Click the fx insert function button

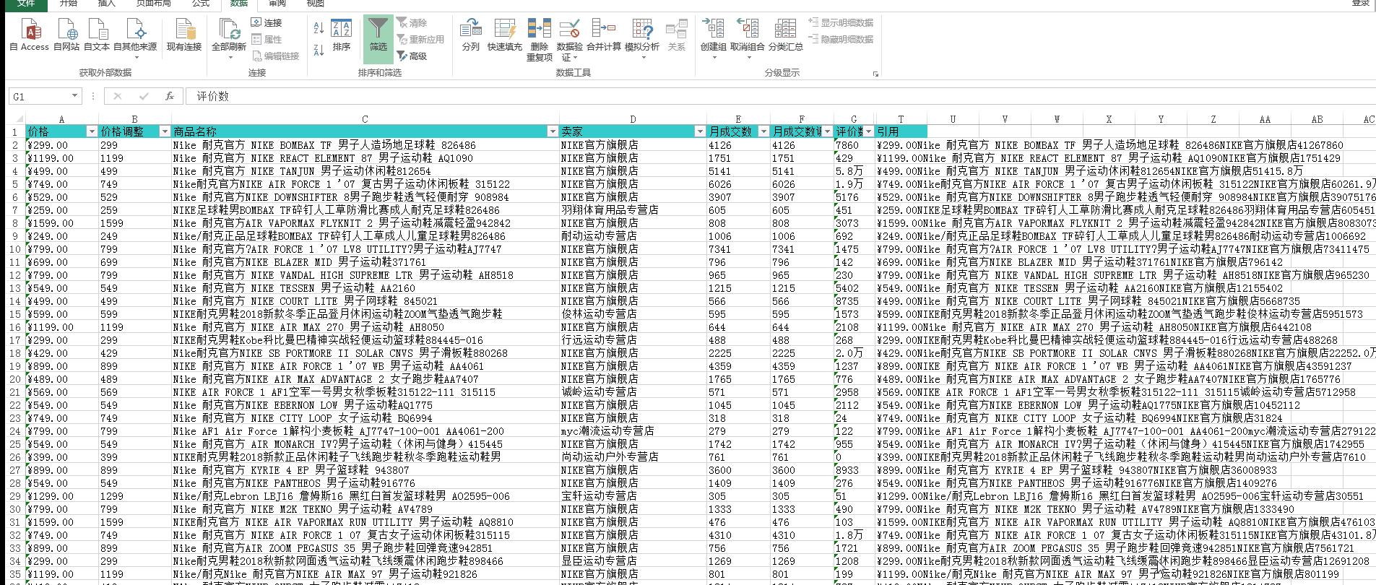[x=169, y=96]
